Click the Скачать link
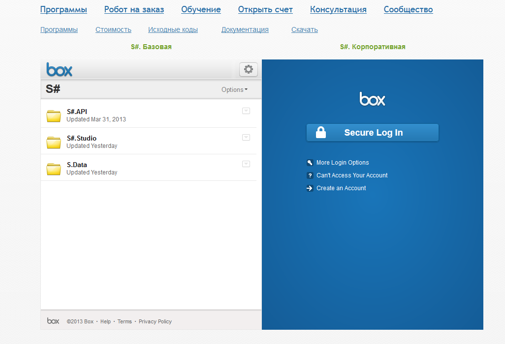 point(304,29)
